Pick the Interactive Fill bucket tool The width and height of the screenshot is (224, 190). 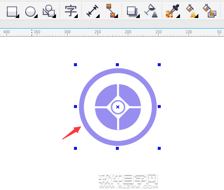(192, 11)
